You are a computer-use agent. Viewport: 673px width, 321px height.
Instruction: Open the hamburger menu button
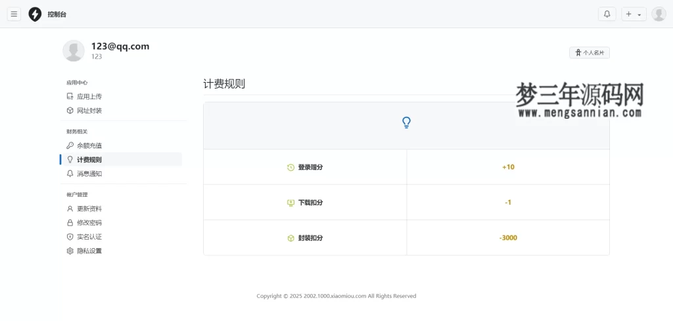coord(14,14)
